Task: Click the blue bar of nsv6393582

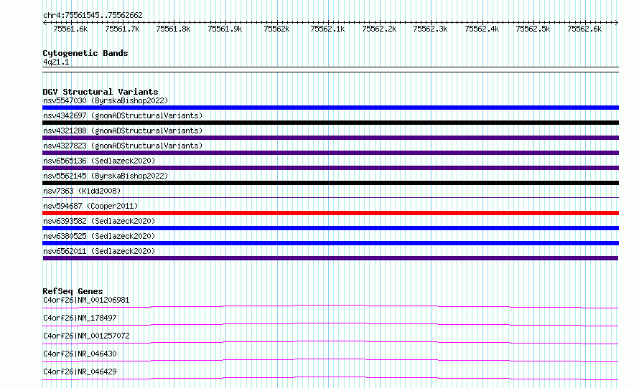Action: tap(330, 228)
